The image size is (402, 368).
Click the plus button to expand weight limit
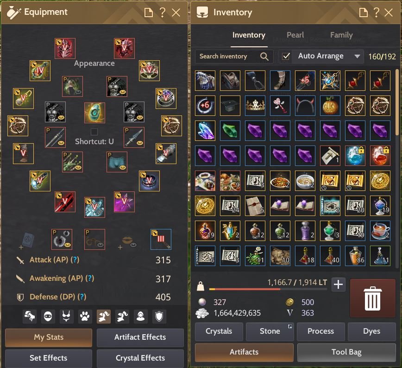pos(338,284)
